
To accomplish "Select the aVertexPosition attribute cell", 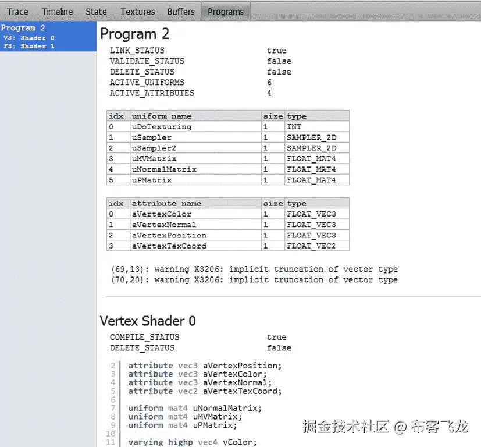I will coord(195,235).
